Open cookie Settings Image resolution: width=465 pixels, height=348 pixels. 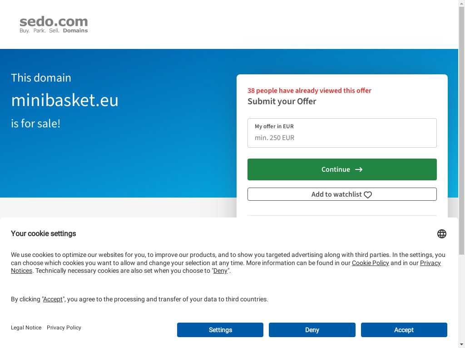220,330
